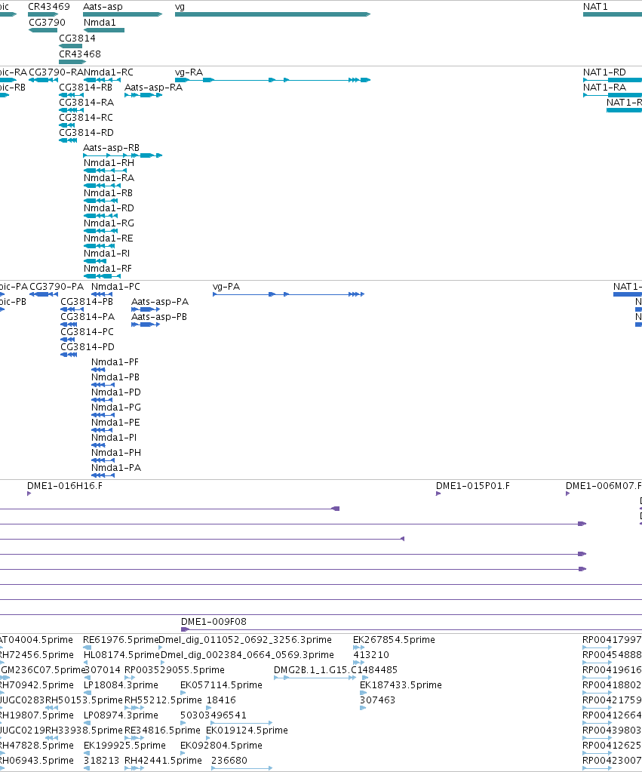This screenshot has width=642, height=772.
Task: Click the RP003529055.5prime EST label
Action: click(175, 670)
